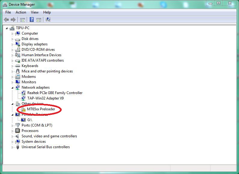Click the Realtek PCIe GBE controller icon
The width and height of the screenshot is (239, 174).
click(x=23, y=93)
